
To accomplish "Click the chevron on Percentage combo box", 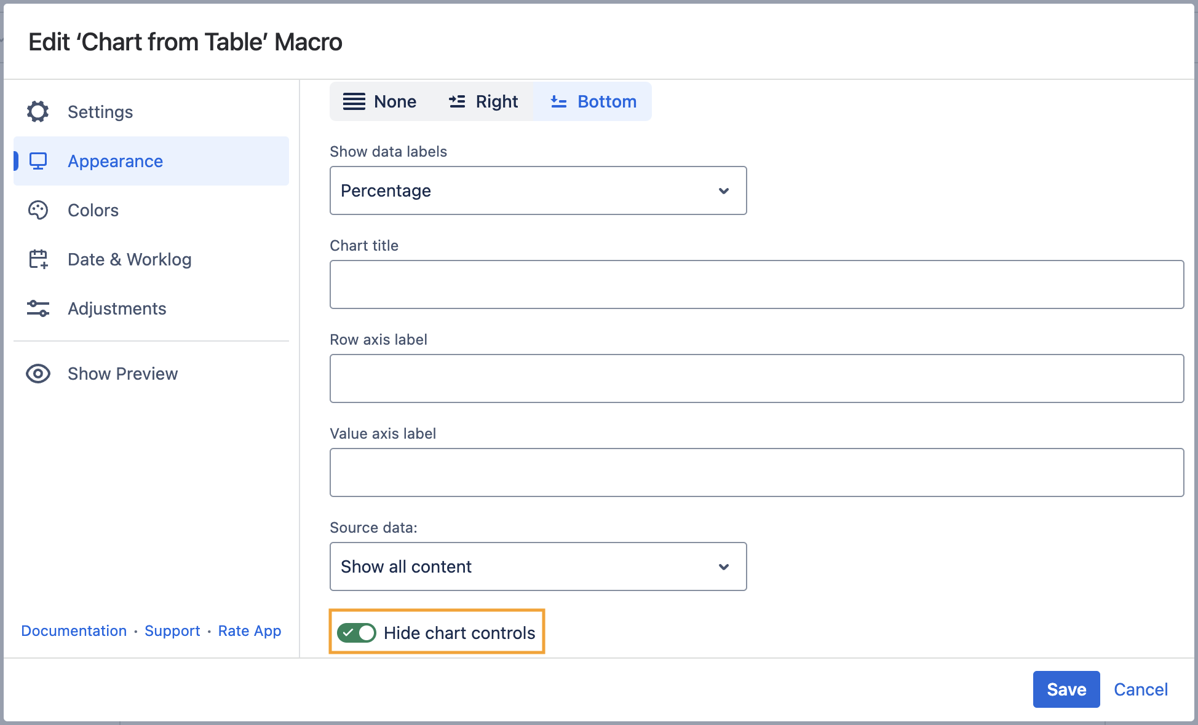I will coord(724,190).
